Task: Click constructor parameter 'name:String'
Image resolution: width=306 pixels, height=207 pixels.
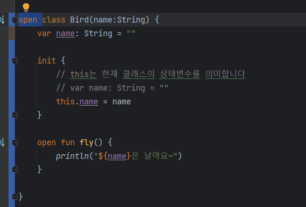Action: tap(119, 20)
